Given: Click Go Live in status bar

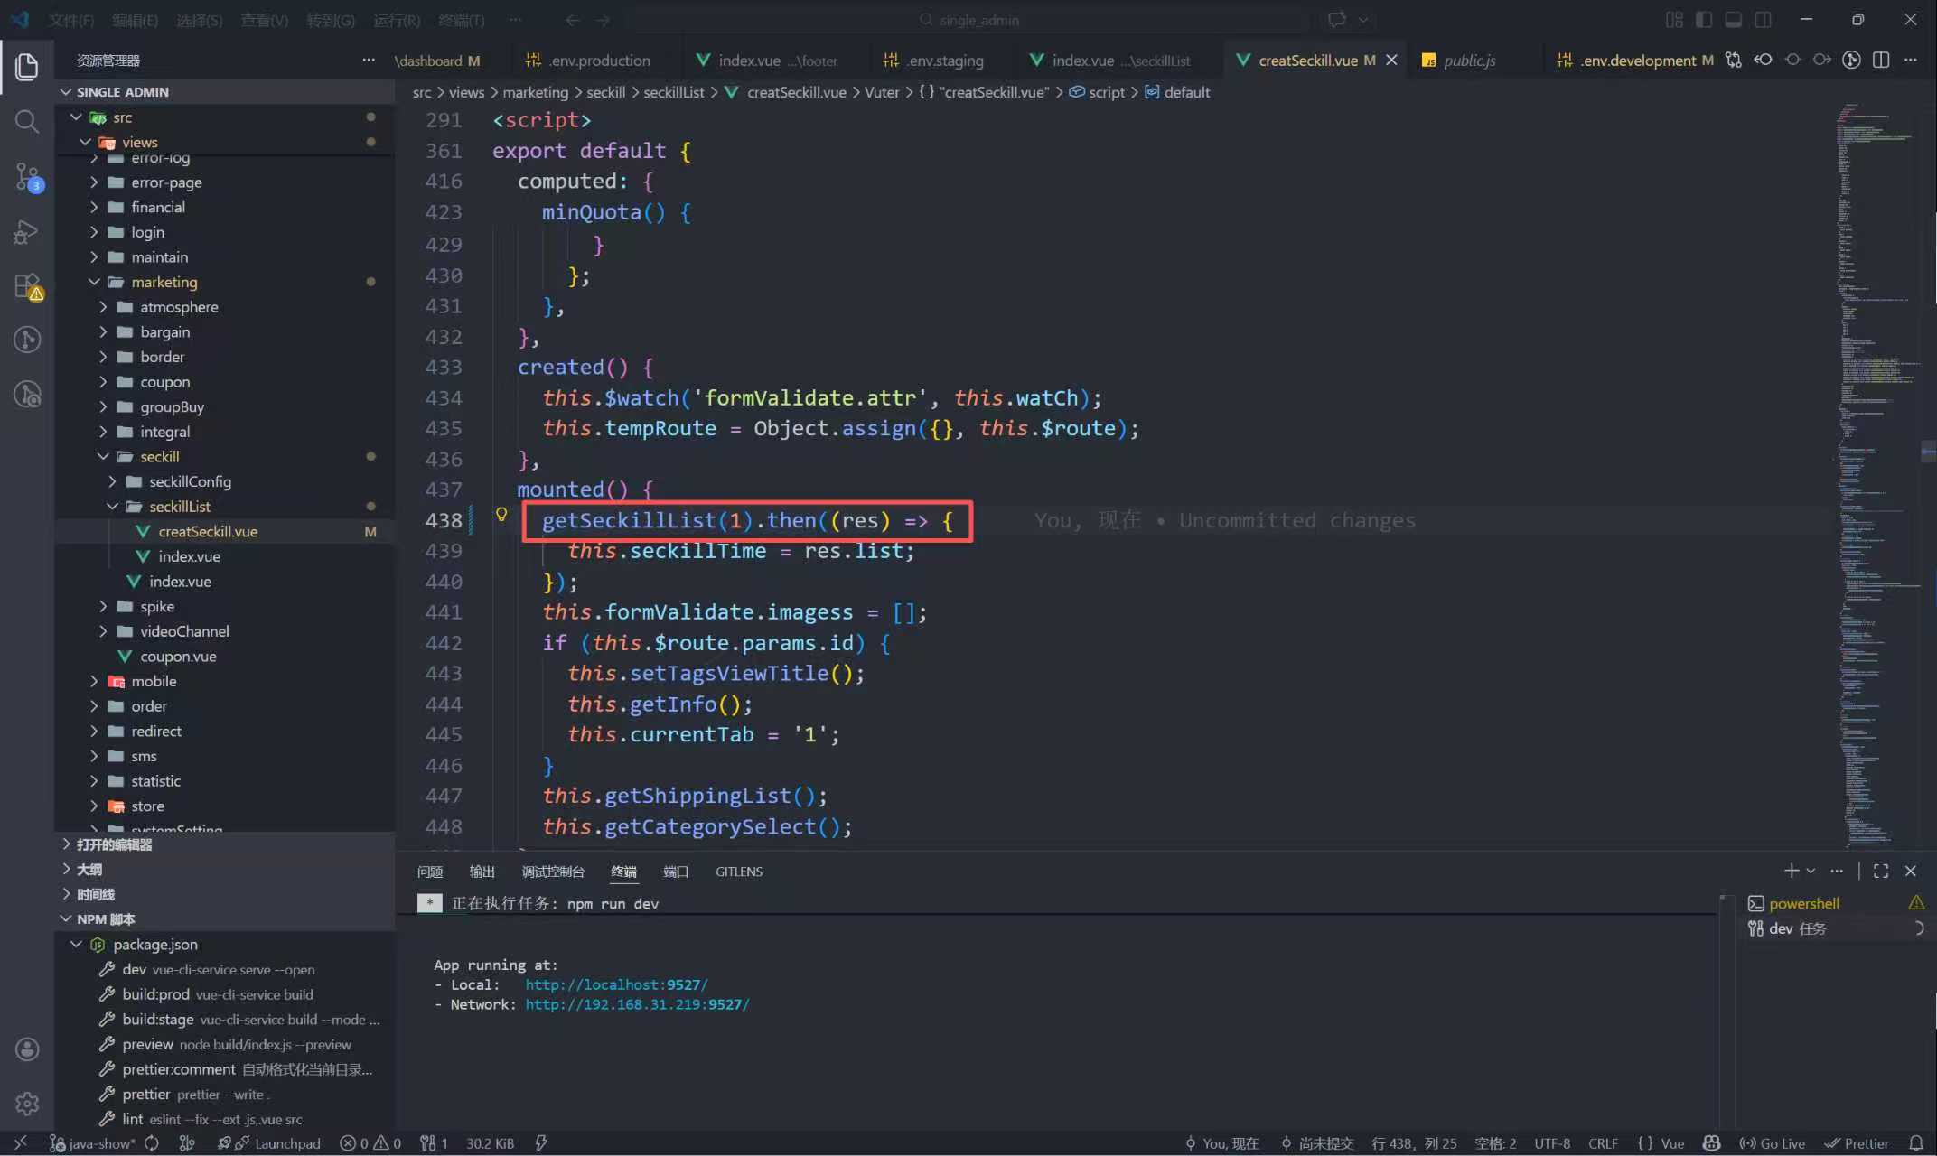Looking at the screenshot, I should point(1772,1142).
